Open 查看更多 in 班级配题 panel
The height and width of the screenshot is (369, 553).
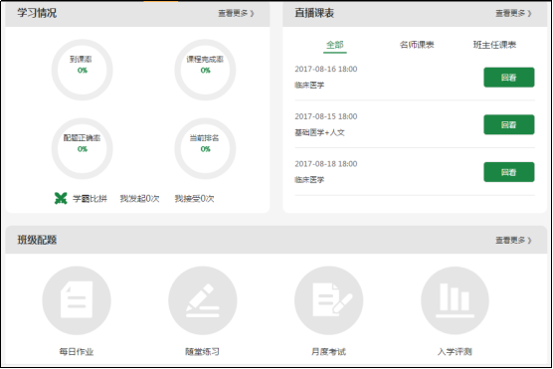513,241
